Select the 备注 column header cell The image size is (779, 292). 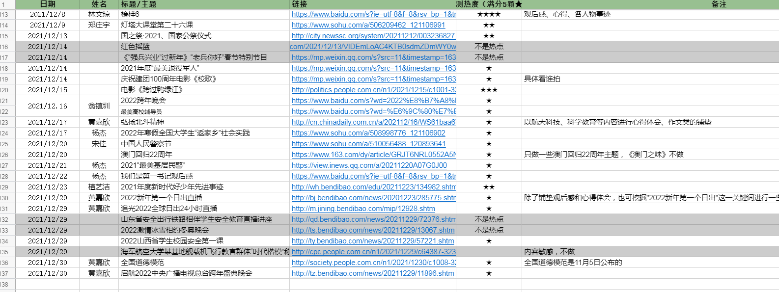coord(650,4)
